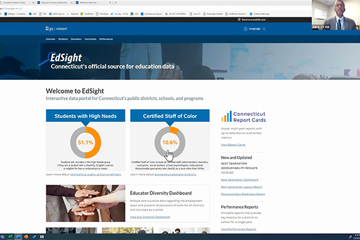Image resolution: width=360 pixels, height=240 pixels.
Task: Expand the Students navigation menu
Action: tap(62, 39)
